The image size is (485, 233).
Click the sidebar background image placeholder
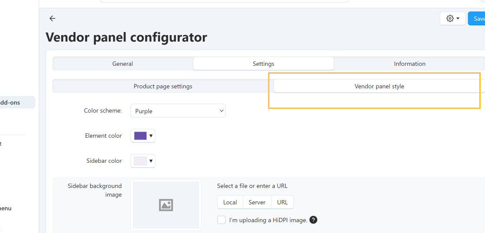pyautogui.click(x=166, y=205)
